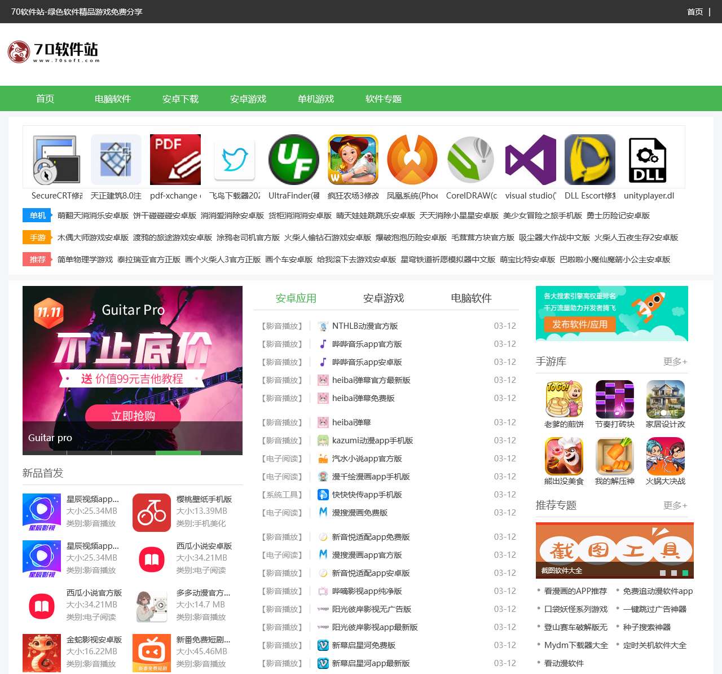Open the unityplayer.dll DLL icon
This screenshot has height=674, width=722.
point(648,160)
